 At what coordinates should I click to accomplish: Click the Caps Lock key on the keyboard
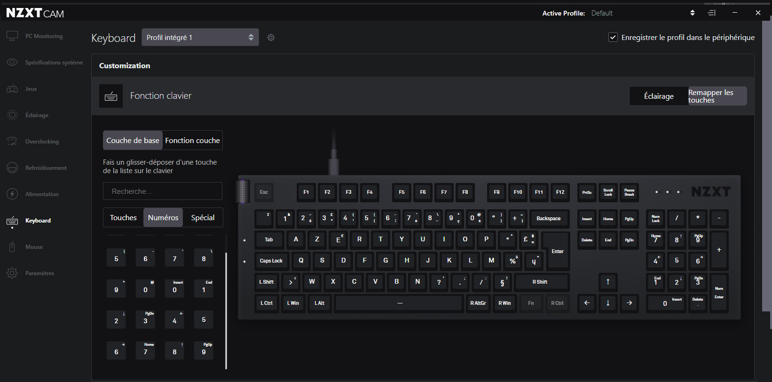271,261
